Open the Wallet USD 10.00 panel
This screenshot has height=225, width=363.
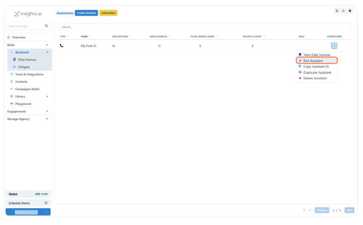pos(28,194)
